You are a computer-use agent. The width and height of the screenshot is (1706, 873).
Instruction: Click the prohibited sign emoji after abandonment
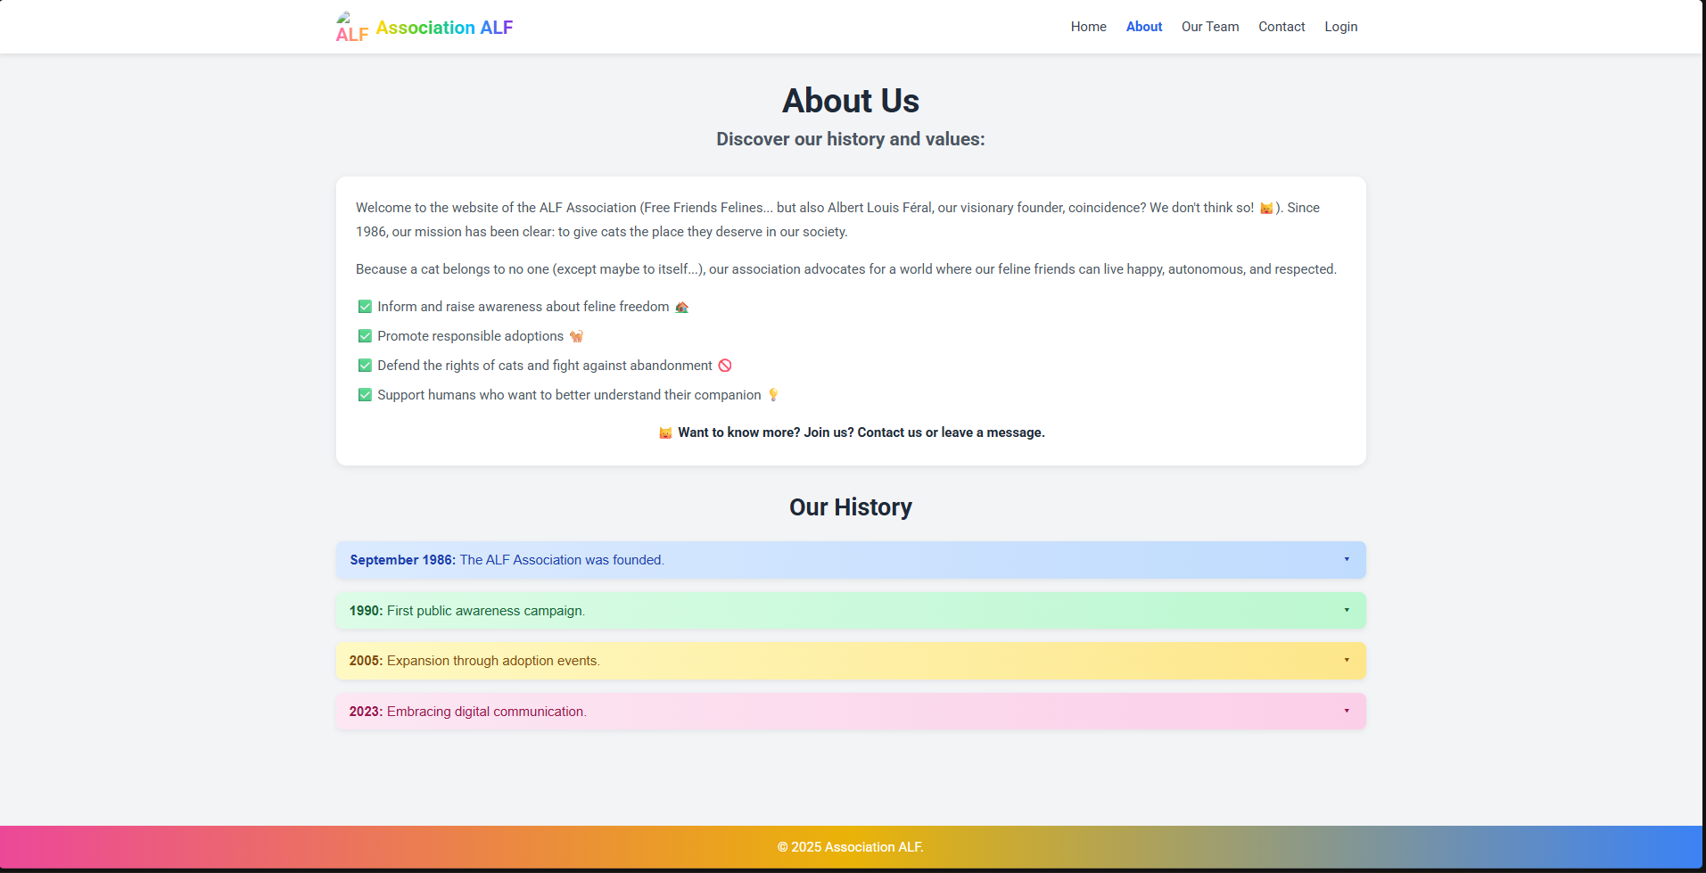[x=725, y=366]
